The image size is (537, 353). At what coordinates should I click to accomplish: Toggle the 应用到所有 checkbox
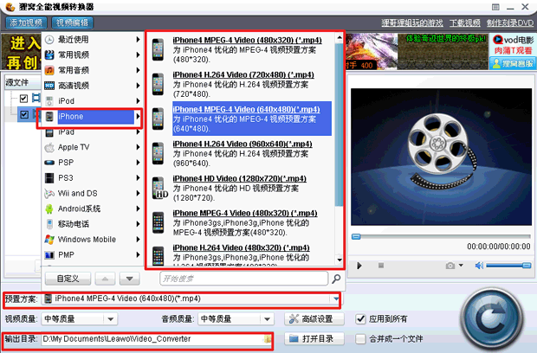(360, 319)
